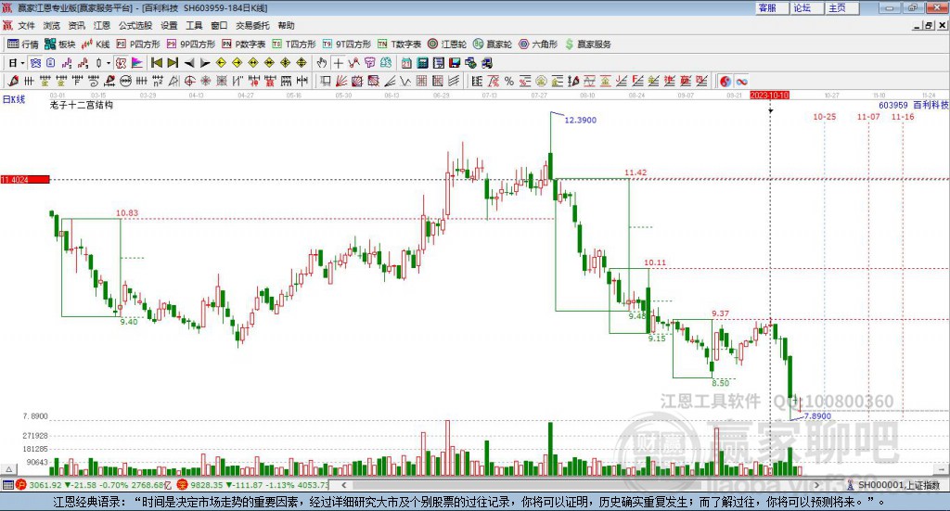Screen dimensions: 950x511
Task: Click the triangle button at volume panel left
Action: 8,469
